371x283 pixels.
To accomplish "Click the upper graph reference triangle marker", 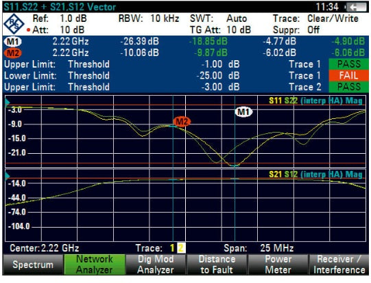I will 8,102.
